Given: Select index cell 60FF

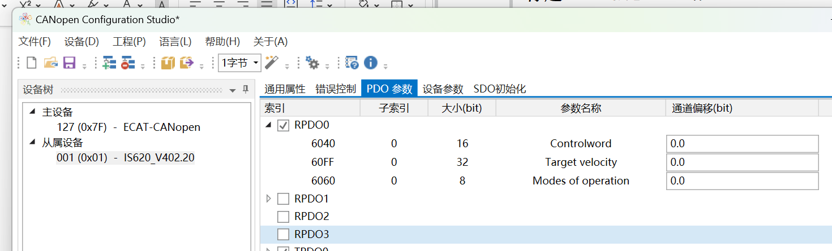Looking at the screenshot, I should (x=323, y=162).
